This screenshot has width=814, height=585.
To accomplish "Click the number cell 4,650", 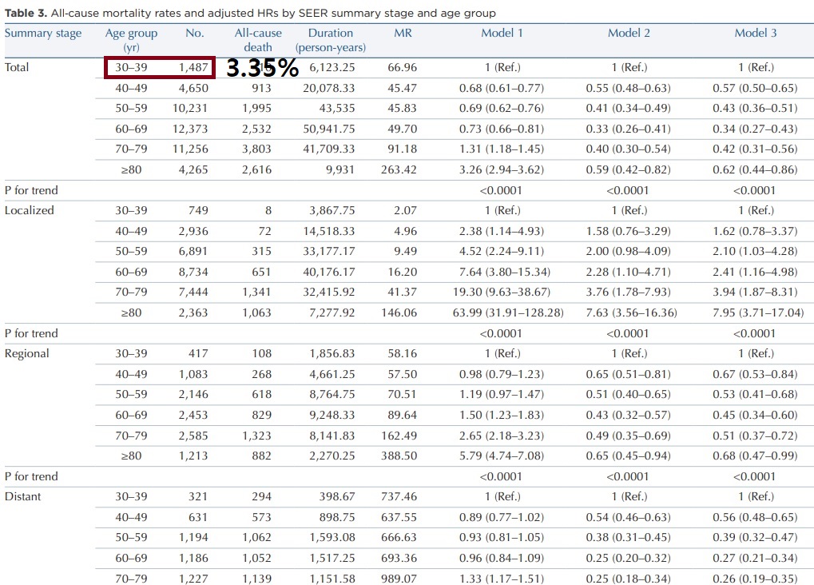I will click(193, 89).
